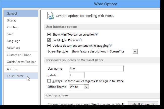This screenshot has width=164, height=109.
Task: Click info icon next to Enable Live Preview
Action: (x=80, y=40)
